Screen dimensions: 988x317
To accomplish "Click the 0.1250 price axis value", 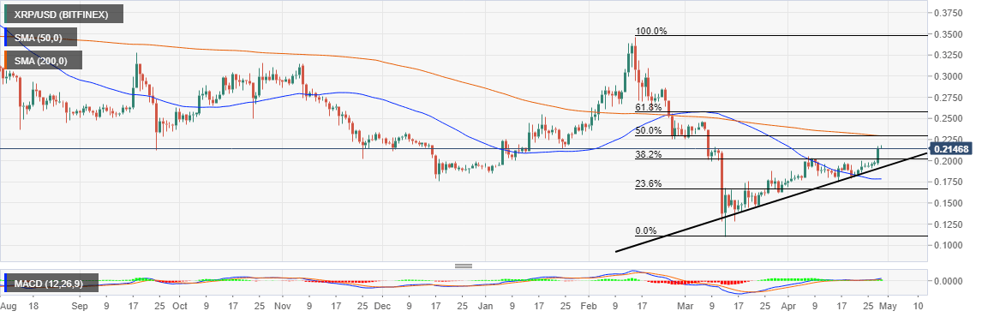I will pyautogui.click(x=949, y=224).
